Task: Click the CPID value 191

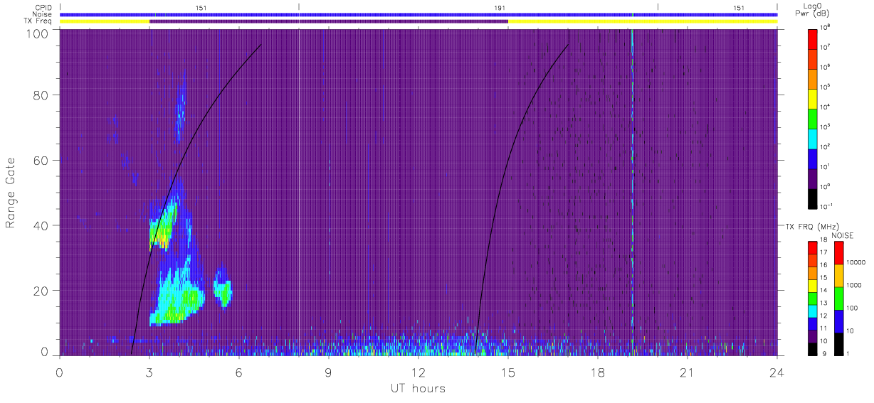Action: coord(499,8)
